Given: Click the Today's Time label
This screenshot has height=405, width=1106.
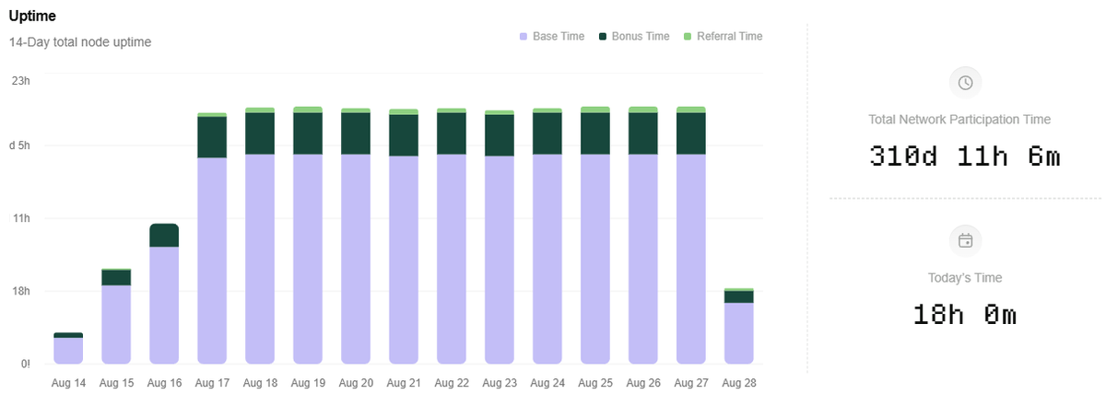Looking at the screenshot, I should (x=965, y=277).
